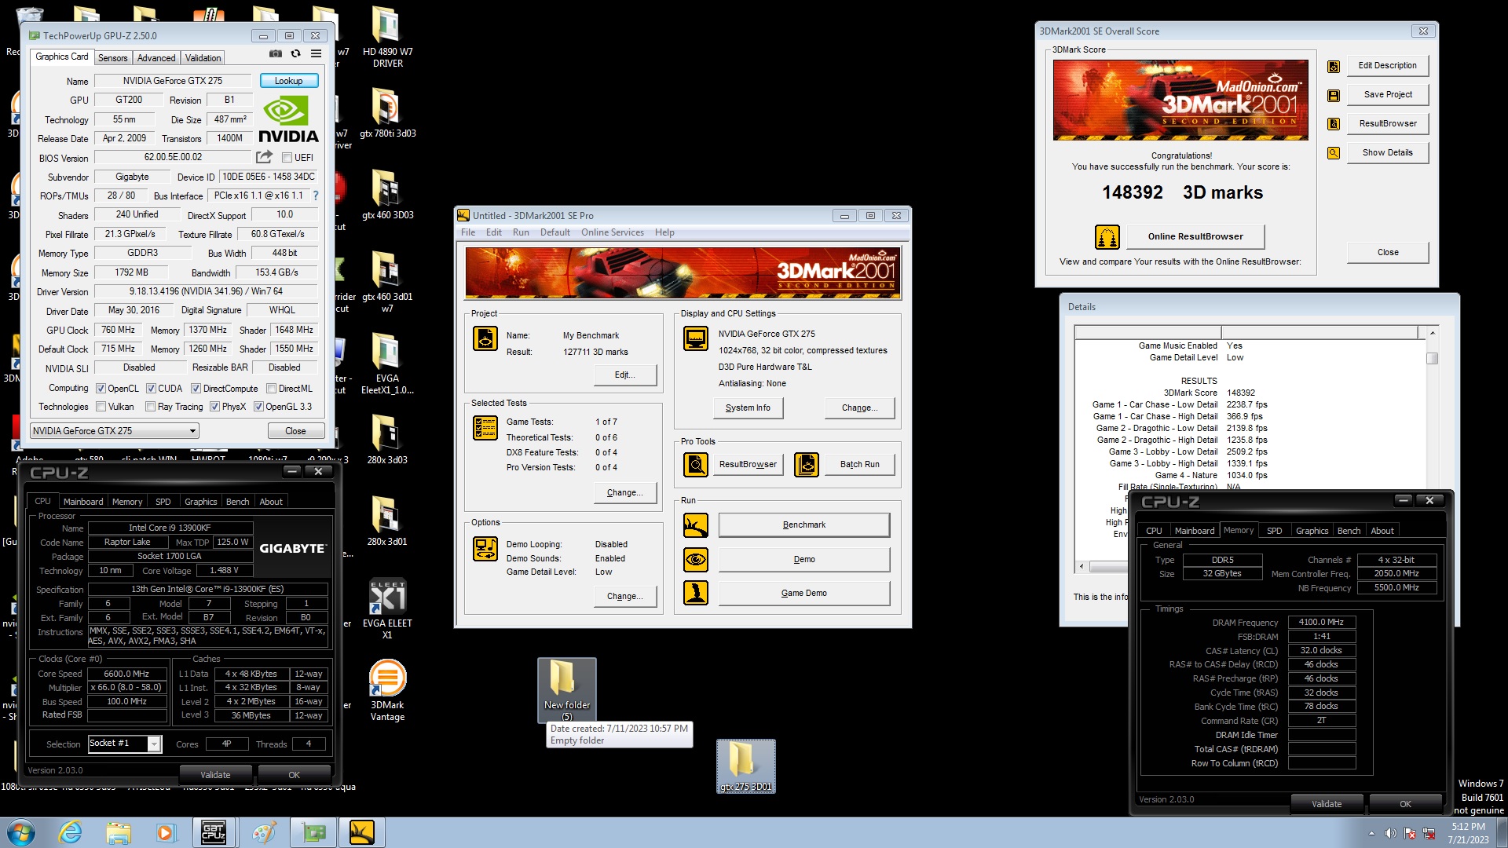Click 3DMark2001 taskbar icon

tap(362, 832)
